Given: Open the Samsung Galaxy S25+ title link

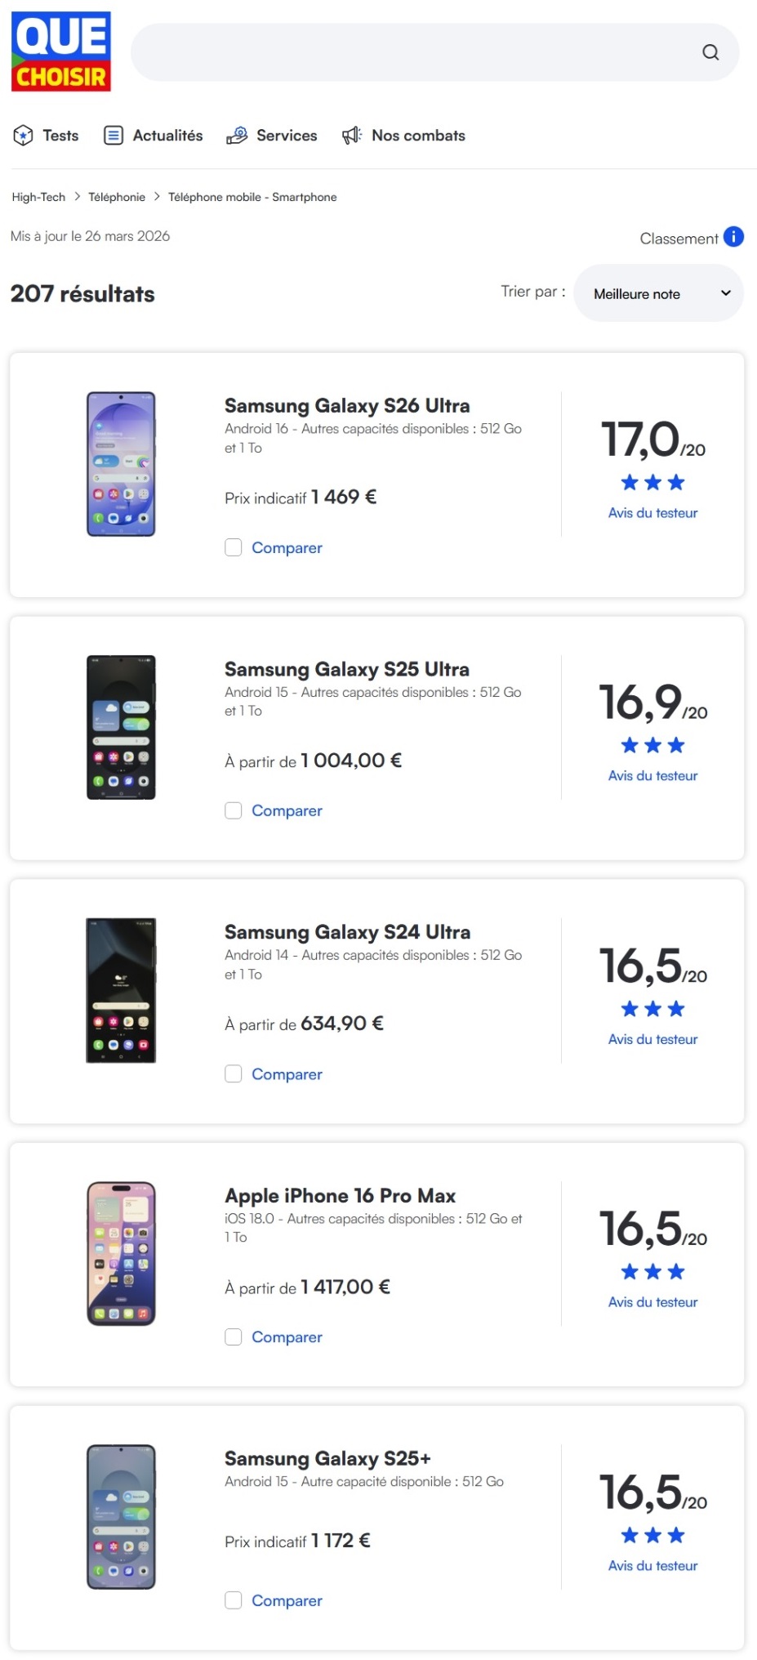Looking at the screenshot, I should [327, 1458].
